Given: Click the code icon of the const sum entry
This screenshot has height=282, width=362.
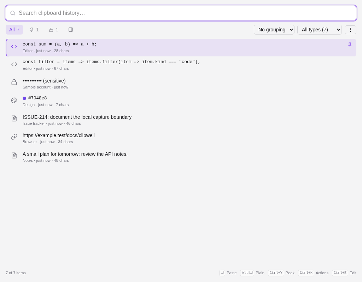Looking at the screenshot, I should tap(14, 47).
